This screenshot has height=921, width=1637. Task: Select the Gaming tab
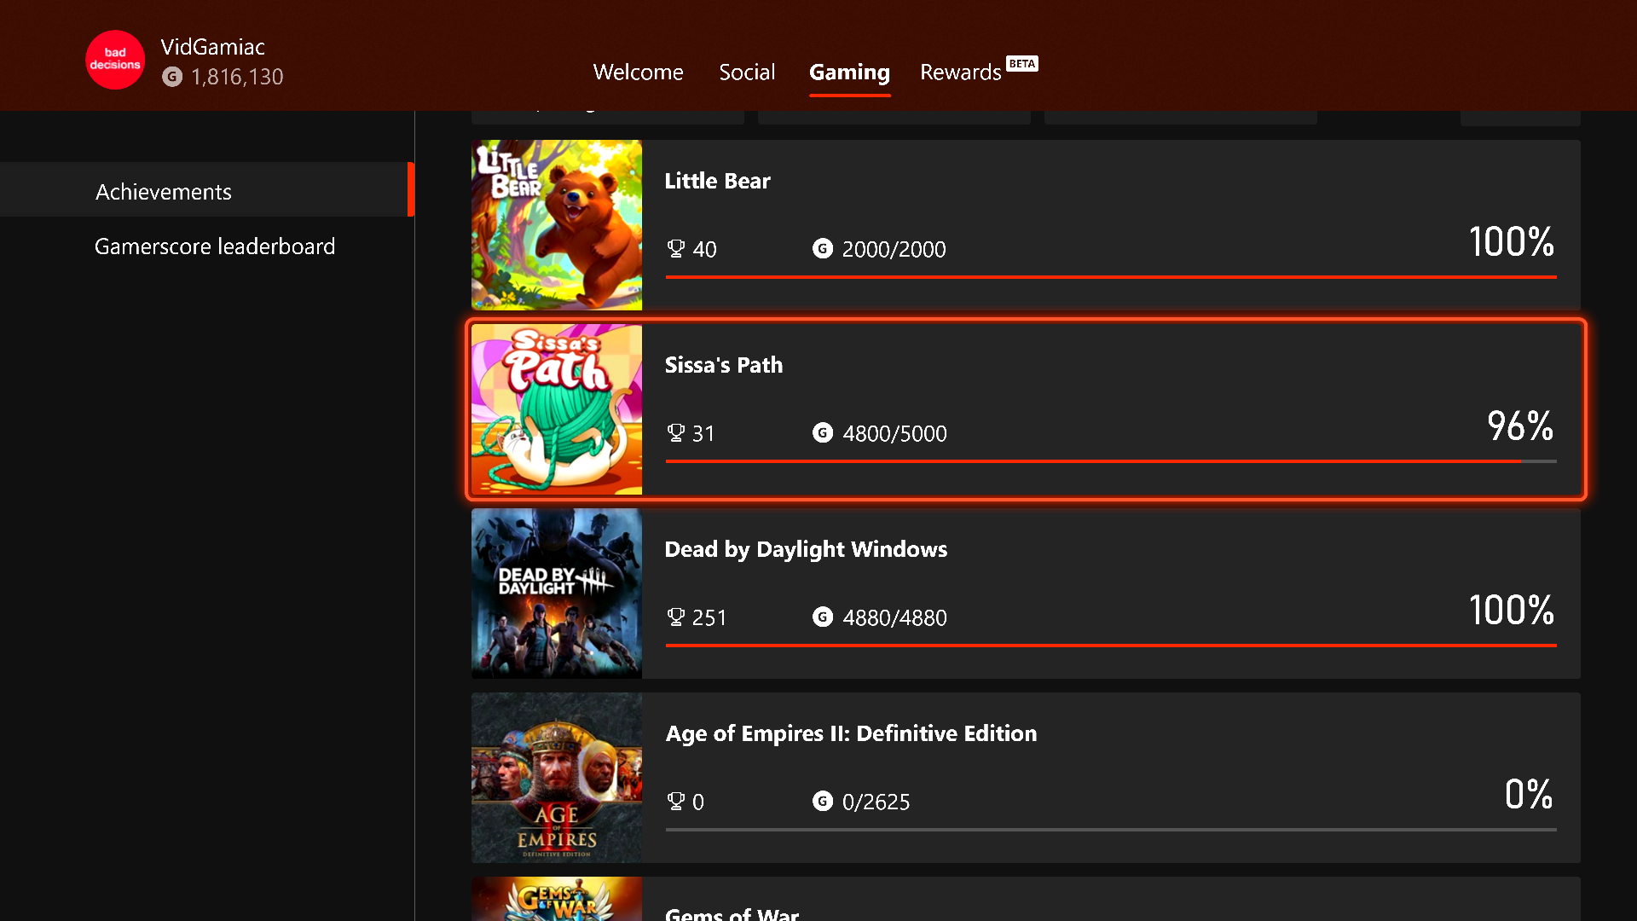[849, 72]
